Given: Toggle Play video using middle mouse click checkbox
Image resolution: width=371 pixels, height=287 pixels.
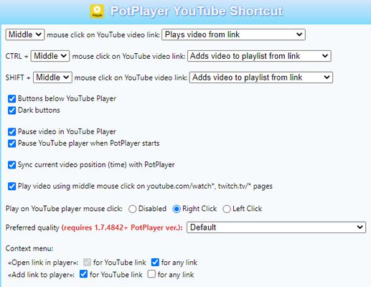Looking at the screenshot, I should point(11,186).
